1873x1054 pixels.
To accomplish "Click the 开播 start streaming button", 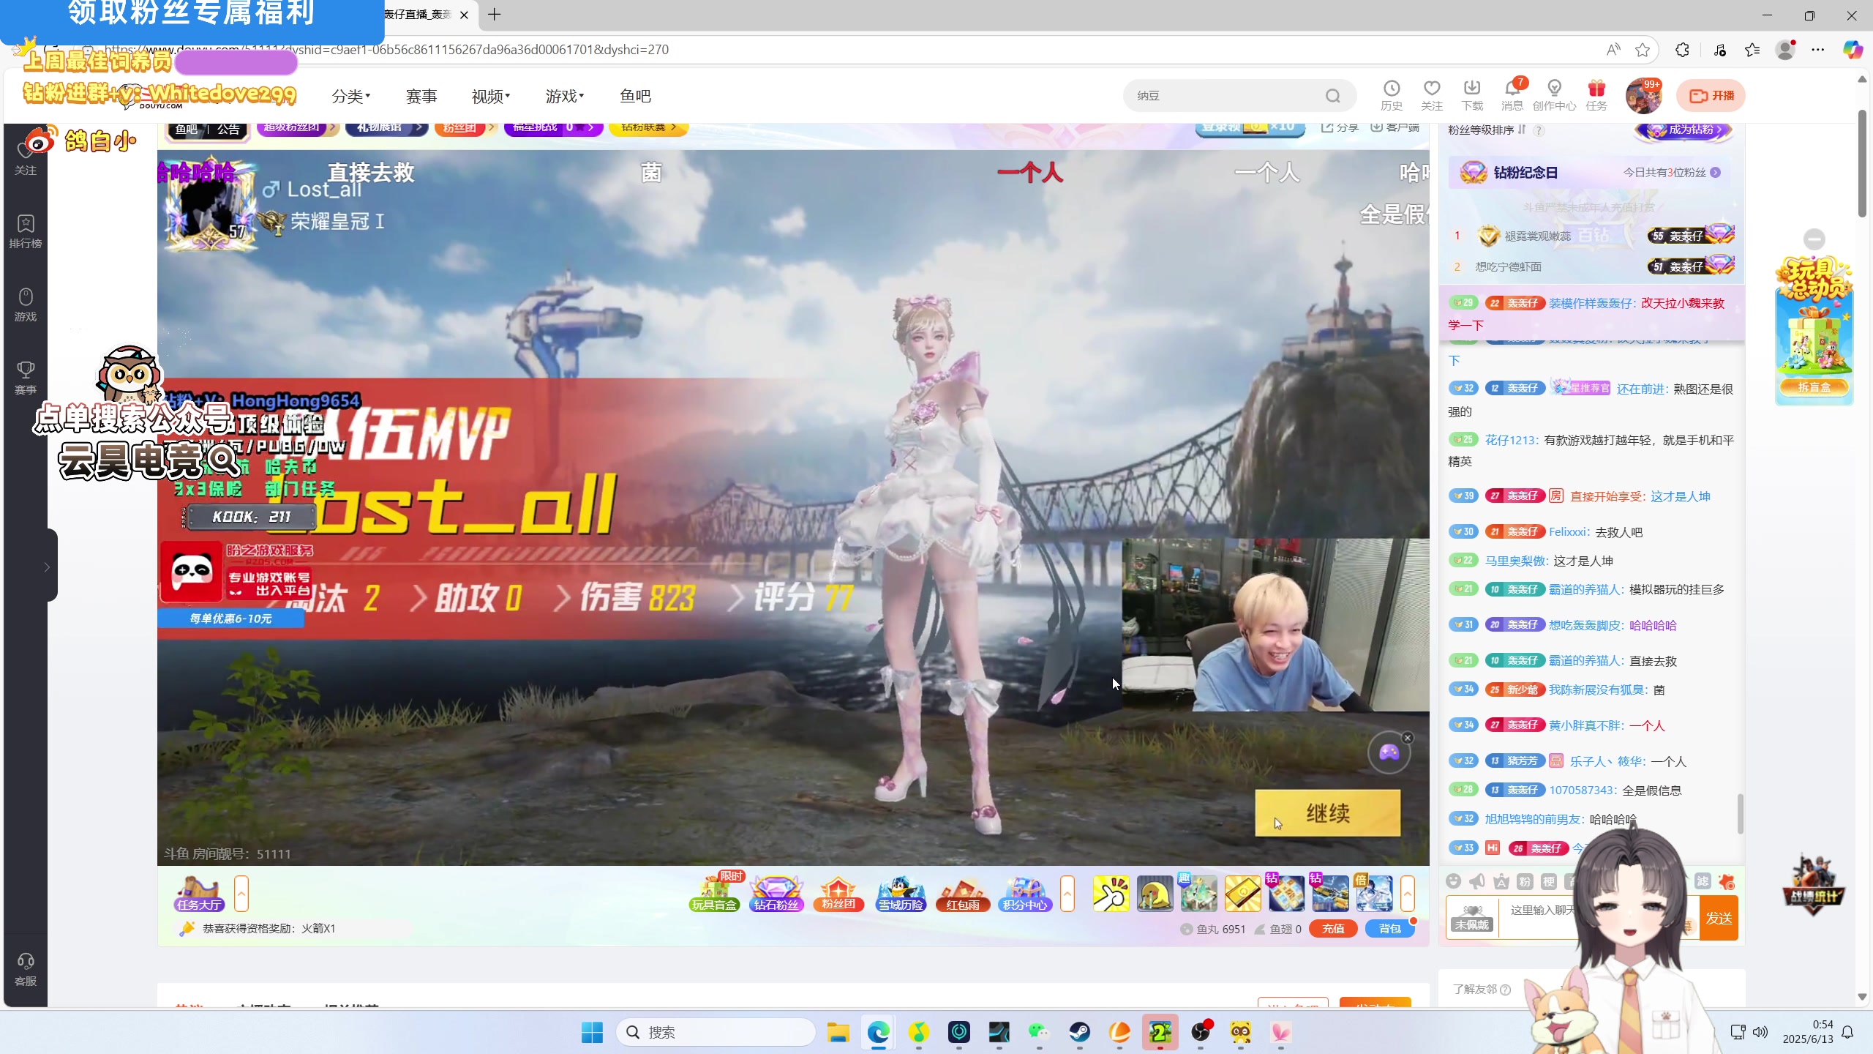I will [x=1711, y=96].
